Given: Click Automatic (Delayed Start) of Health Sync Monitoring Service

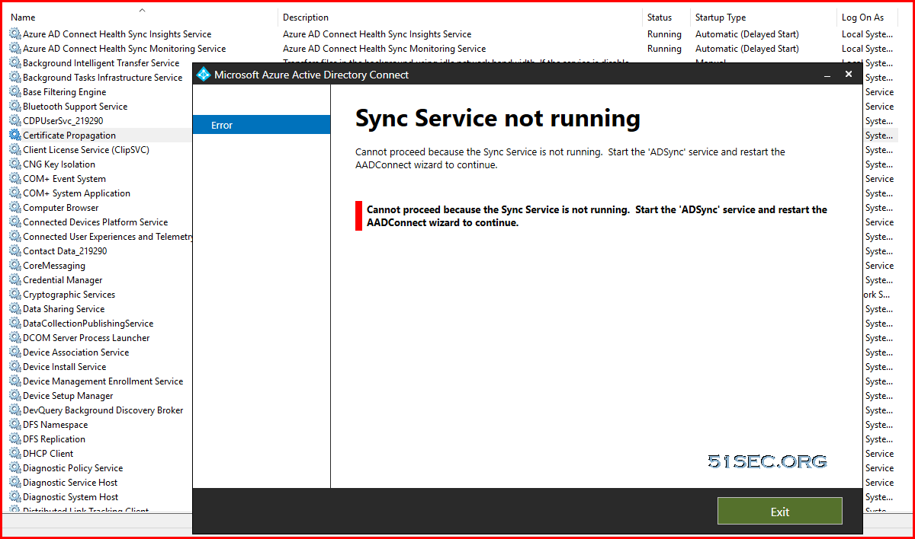Looking at the screenshot, I should (747, 49).
